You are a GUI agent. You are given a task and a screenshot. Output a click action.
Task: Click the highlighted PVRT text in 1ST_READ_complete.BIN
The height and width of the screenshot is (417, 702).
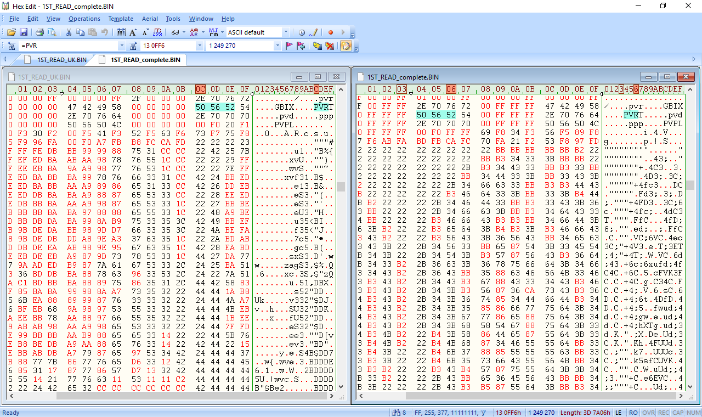coord(635,115)
